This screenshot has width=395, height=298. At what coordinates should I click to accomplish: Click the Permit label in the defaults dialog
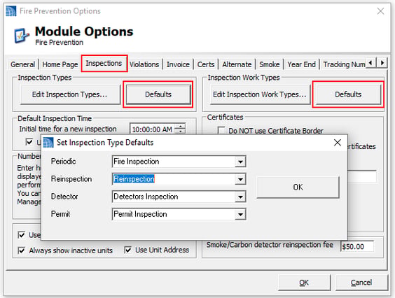point(61,214)
